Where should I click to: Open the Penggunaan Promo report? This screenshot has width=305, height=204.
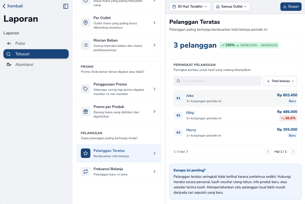pyautogui.click(x=119, y=89)
